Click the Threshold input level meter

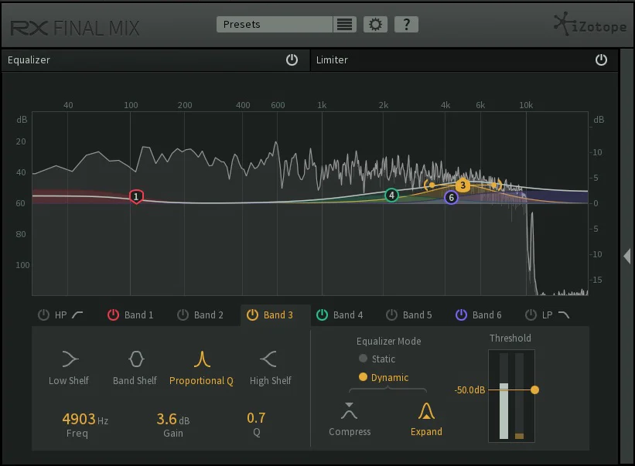[x=504, y=396]
